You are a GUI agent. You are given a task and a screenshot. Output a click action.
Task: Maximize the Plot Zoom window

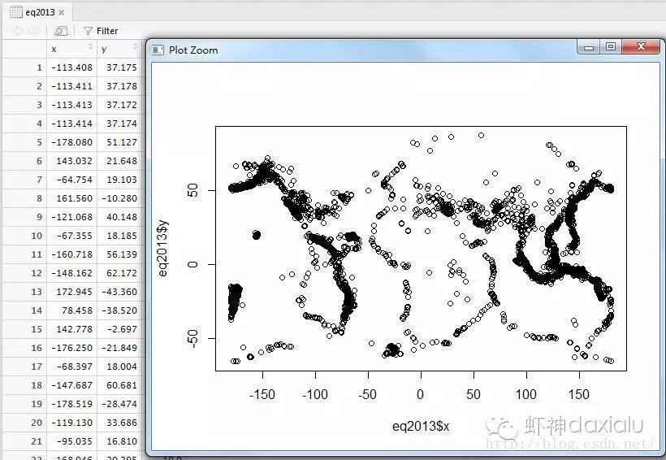click(x=611, y=47)
